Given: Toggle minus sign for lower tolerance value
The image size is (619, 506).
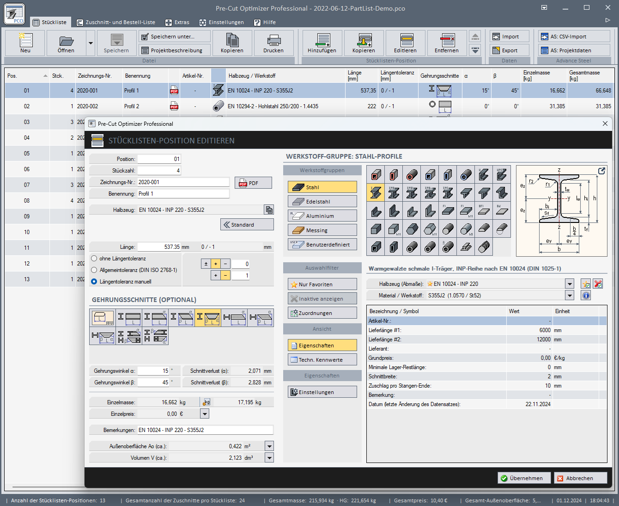Looking at the screenshot, I should 225,275.
